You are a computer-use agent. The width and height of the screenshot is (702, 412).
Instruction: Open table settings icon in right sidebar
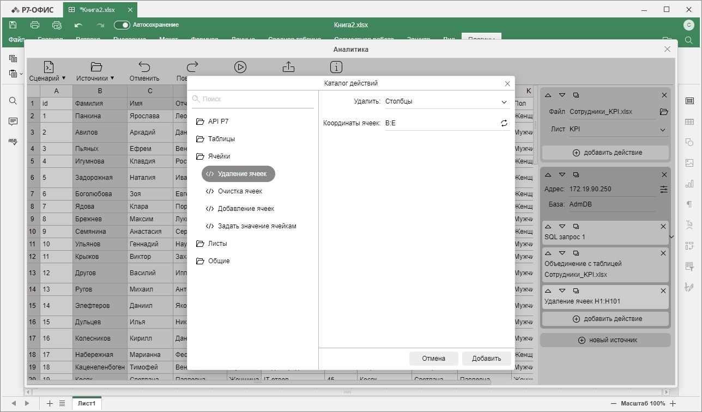point(689,122)
